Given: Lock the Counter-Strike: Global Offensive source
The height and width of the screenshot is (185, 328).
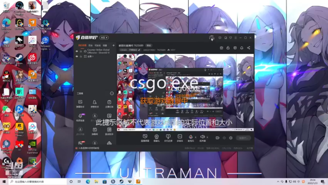Looking at the screenshot, I should click(x=81, y=51).
